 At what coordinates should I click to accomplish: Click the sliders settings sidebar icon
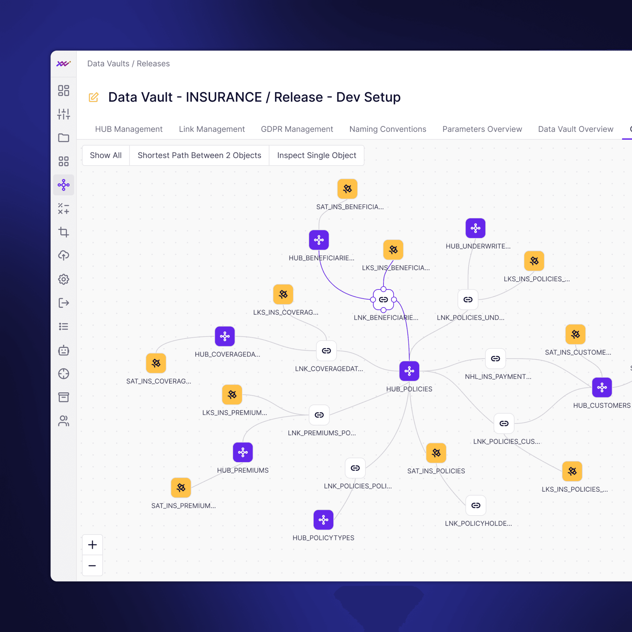63,114
